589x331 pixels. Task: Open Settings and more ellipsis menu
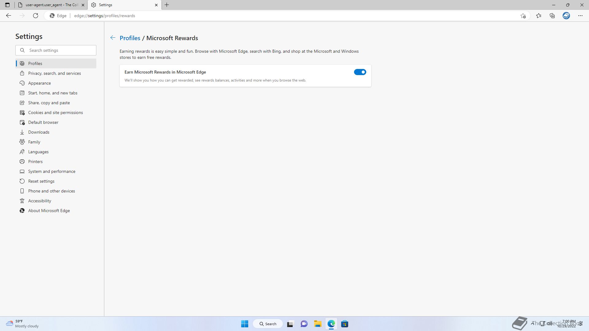pos(580,16)
